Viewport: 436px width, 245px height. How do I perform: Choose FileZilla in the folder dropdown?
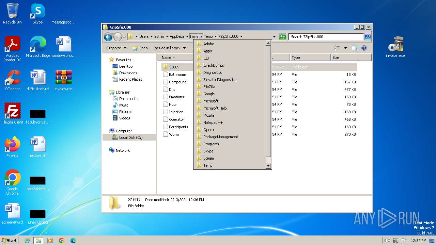click(x=230, y=87)
